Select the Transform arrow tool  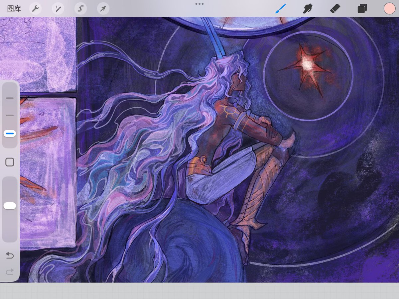[x=103, y=9]
